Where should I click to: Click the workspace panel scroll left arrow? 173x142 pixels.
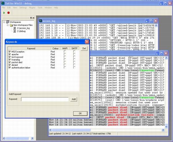[4, 138]
